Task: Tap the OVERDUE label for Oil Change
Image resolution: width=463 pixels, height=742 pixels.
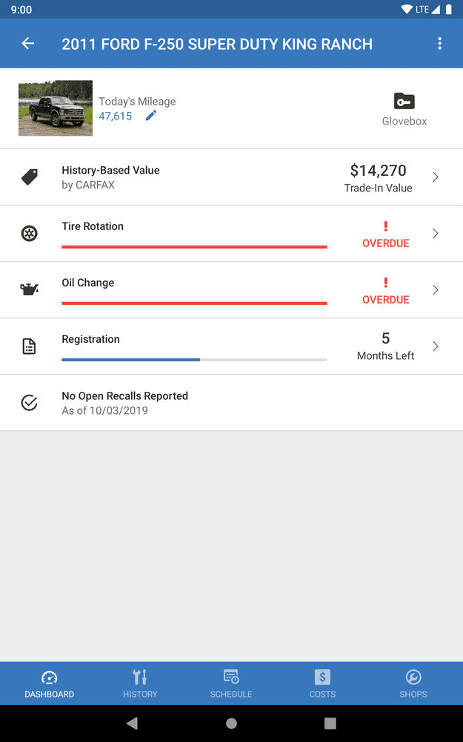Action: [x=385, y=299]
